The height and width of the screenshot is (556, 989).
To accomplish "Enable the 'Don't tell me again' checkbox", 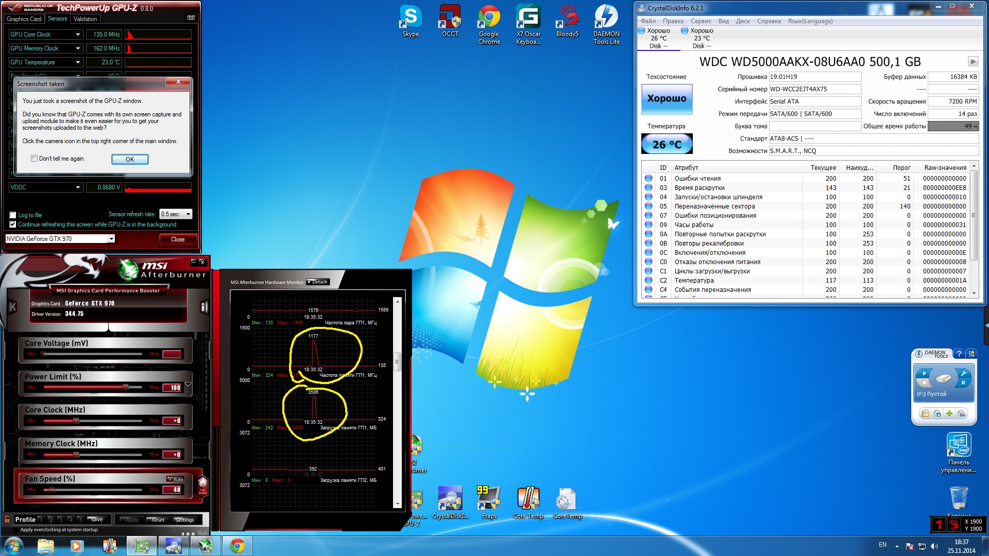I will click(35, 159).
